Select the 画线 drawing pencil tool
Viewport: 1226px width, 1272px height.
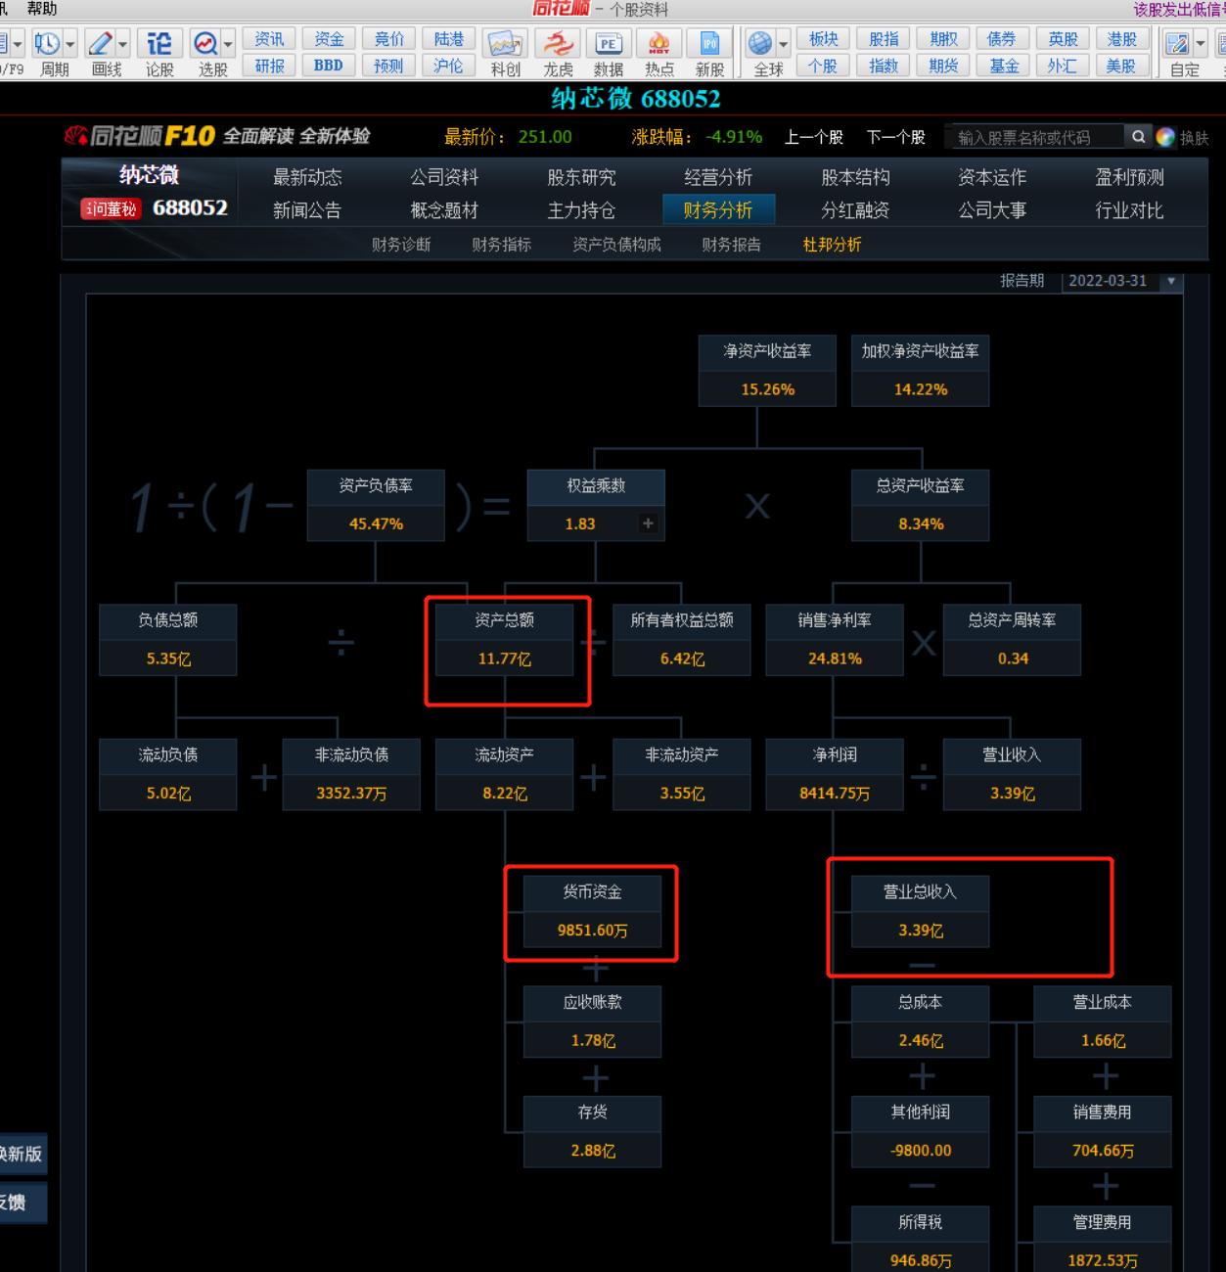pyautogui.click(x=100, y=44)
